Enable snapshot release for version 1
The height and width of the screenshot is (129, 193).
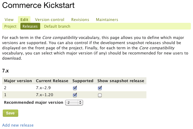(x=100, y=95)
